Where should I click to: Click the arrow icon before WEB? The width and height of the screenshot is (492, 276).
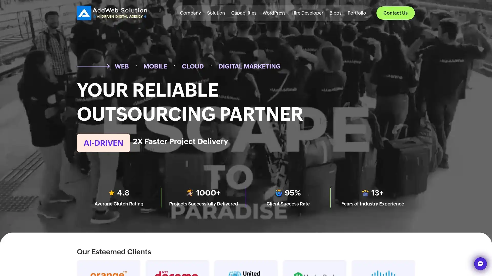pos(93,66)
